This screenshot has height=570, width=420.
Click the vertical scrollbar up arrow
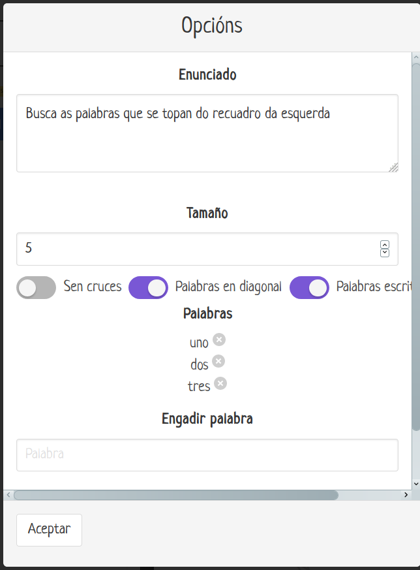[416, 58]
